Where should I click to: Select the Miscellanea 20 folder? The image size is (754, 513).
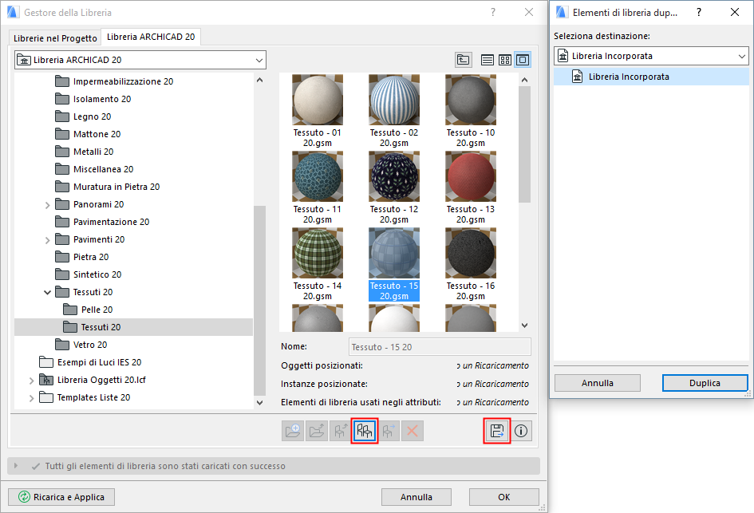point(94,169)
